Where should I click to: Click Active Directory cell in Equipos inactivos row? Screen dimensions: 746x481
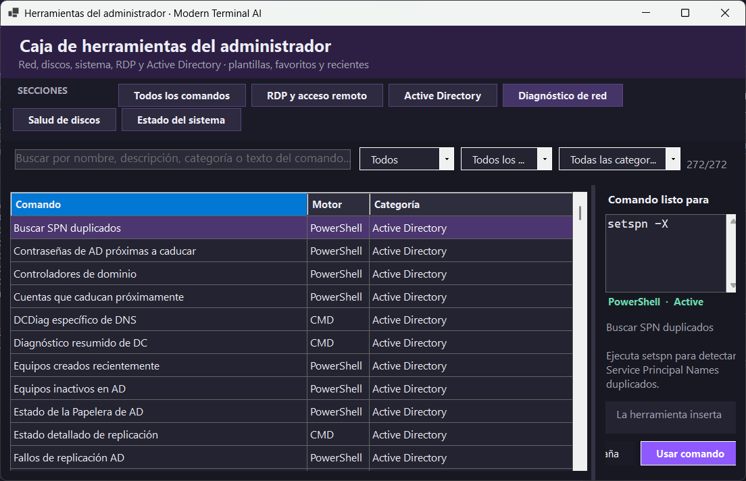[471, 388]
